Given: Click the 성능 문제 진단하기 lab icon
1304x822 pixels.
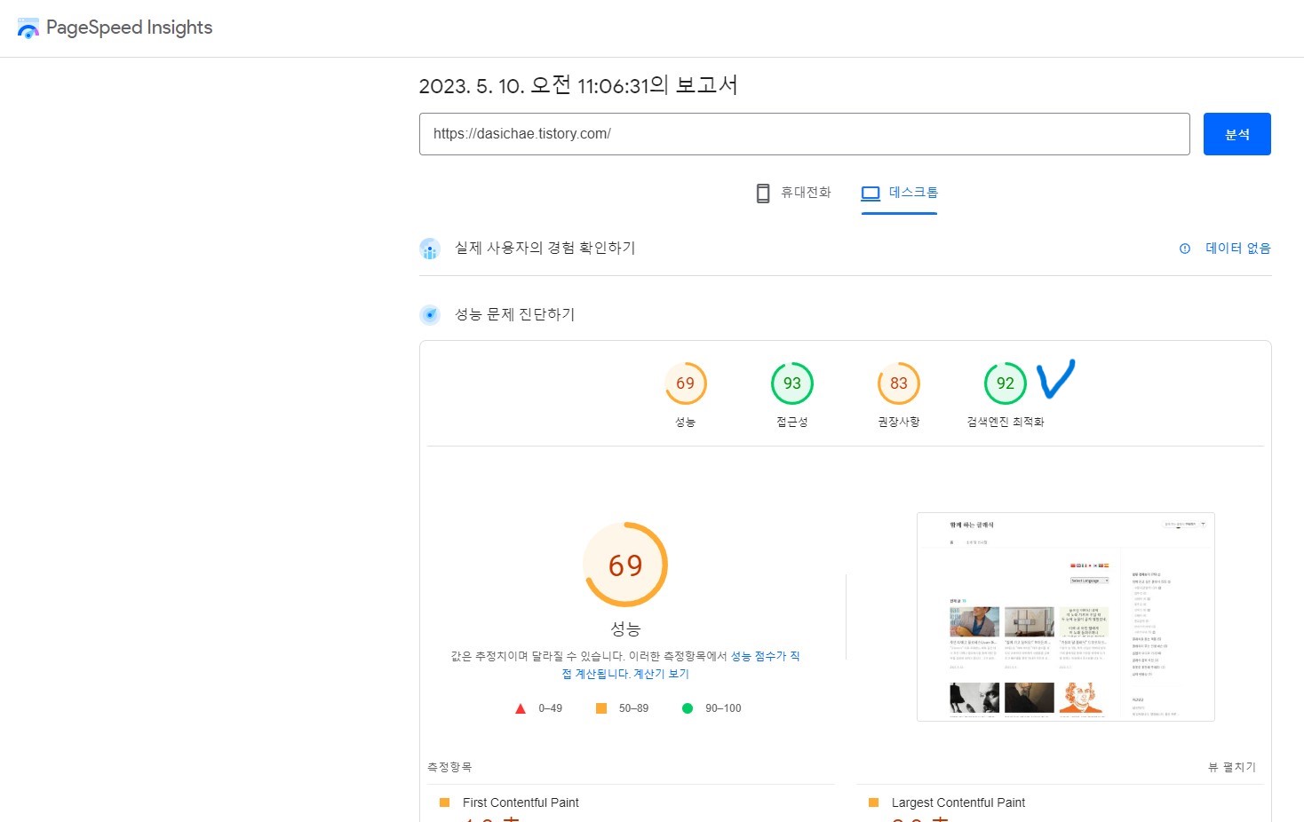Looking at the screenshot, I should coord(430,314).
